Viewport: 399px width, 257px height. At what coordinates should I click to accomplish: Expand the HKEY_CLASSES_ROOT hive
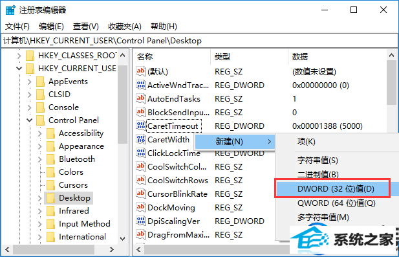(x=19, y=56)
